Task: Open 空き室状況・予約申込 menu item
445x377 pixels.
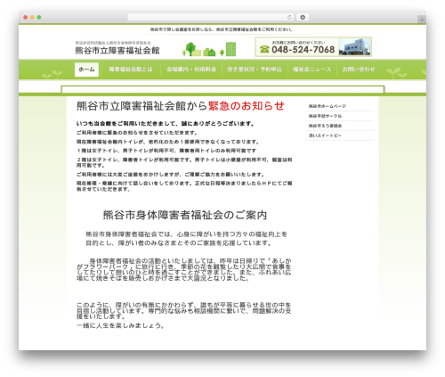Action: [255, 70]
